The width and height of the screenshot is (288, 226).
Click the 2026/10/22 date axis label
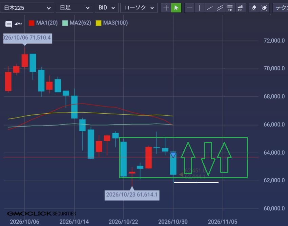[x=123, y=222]
